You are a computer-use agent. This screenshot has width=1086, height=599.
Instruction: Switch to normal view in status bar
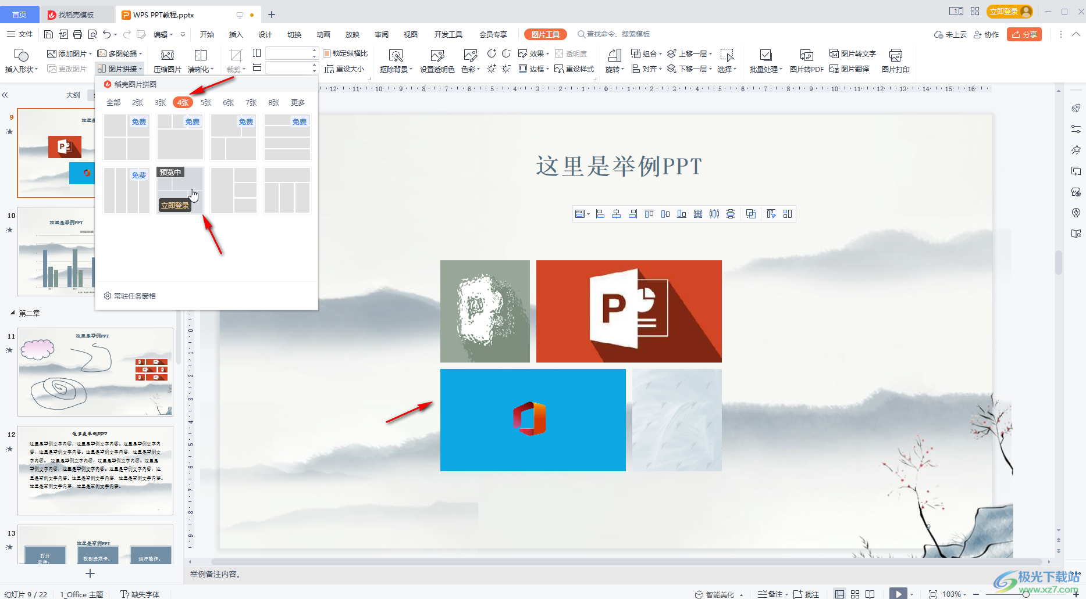[839, 594]
